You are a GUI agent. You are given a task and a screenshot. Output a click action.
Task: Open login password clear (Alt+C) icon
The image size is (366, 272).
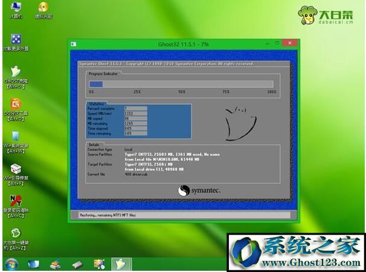point(16,207)
